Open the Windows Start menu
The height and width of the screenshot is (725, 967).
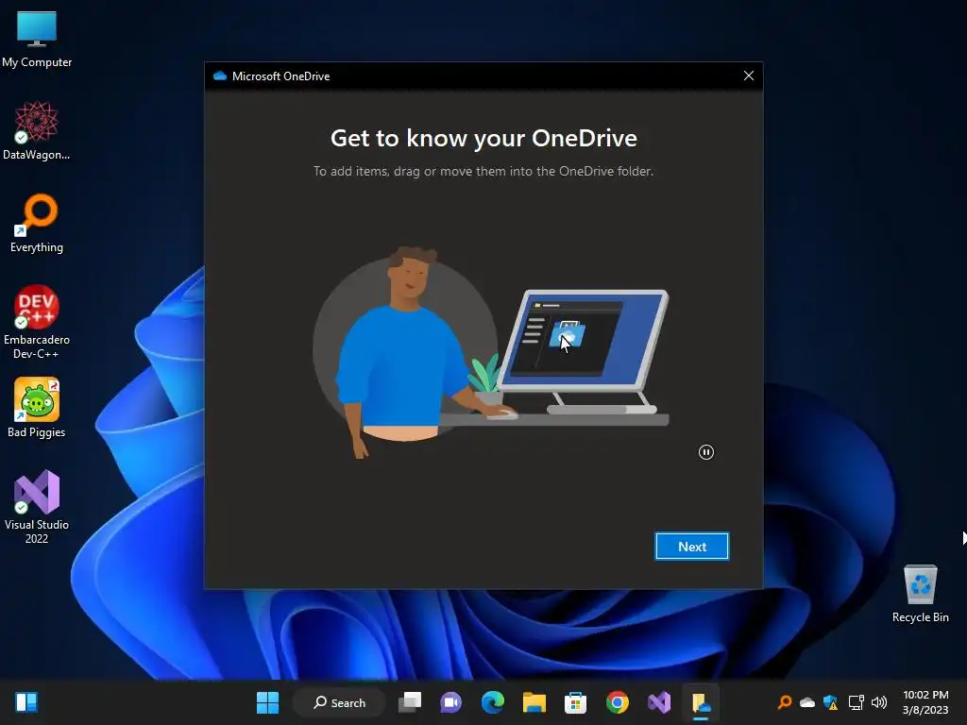tap(267, 702)
